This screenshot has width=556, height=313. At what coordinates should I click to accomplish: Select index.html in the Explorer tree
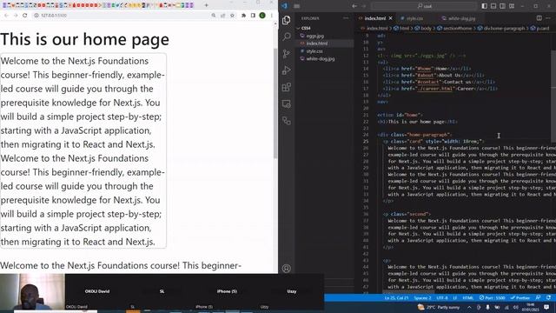(316, 43)
